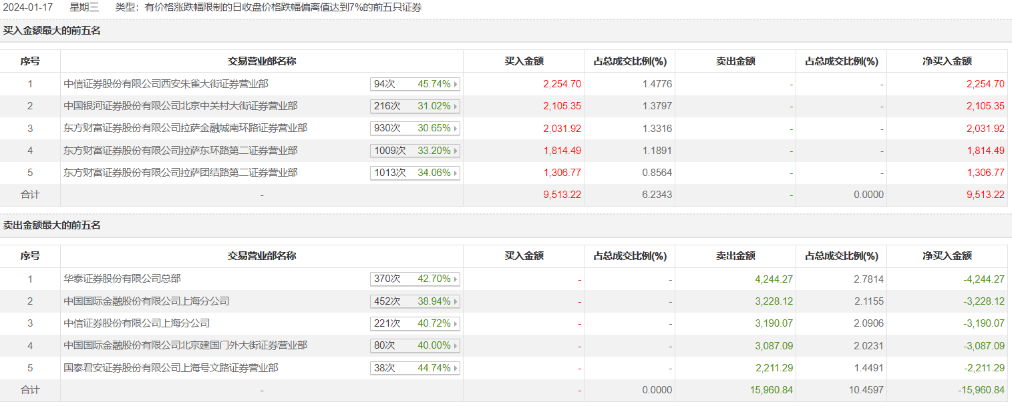Click the percentage value 1.4776
1012x406 pixels.
(657, 84)
